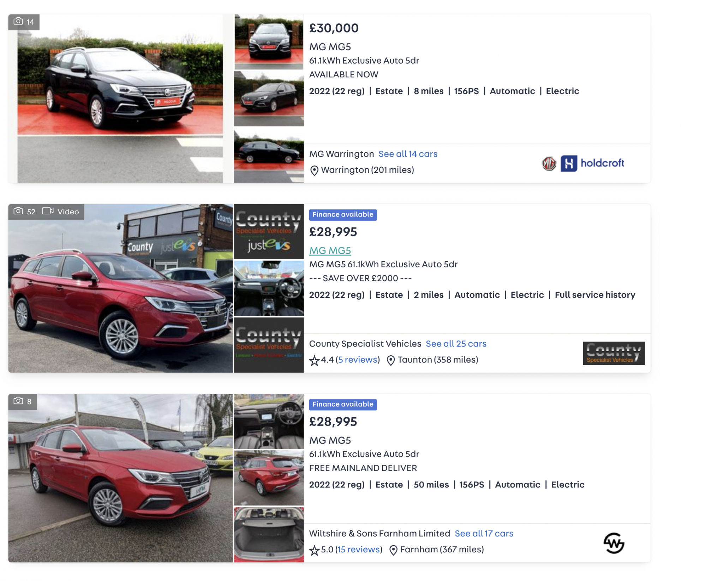Open the underlined MG MG5 listing title

pyautogui.click(x=330, y=250)
